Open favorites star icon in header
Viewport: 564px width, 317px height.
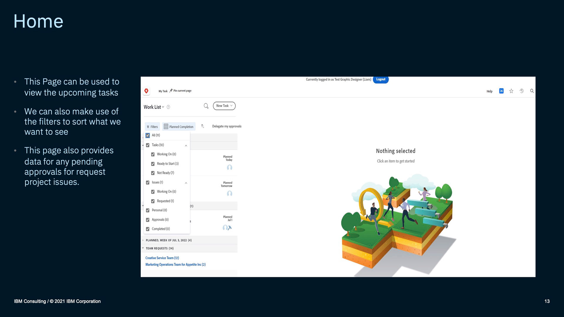click(511, 91)
